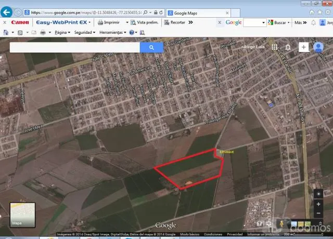The width and height of the screenshot is (333, 239).
Task: Open the Help question mark menu
Action: 133,32
